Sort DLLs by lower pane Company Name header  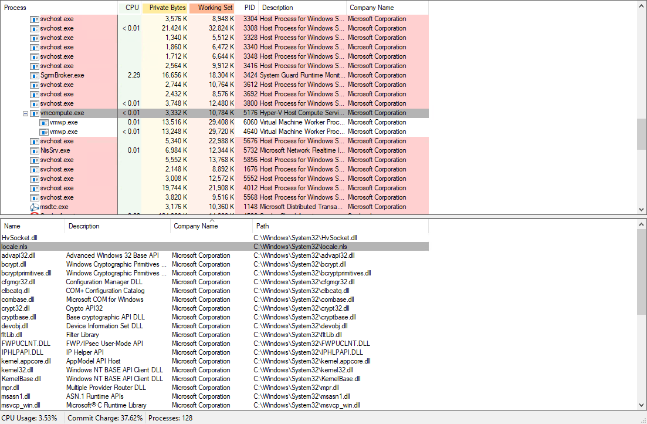[211, 226]
